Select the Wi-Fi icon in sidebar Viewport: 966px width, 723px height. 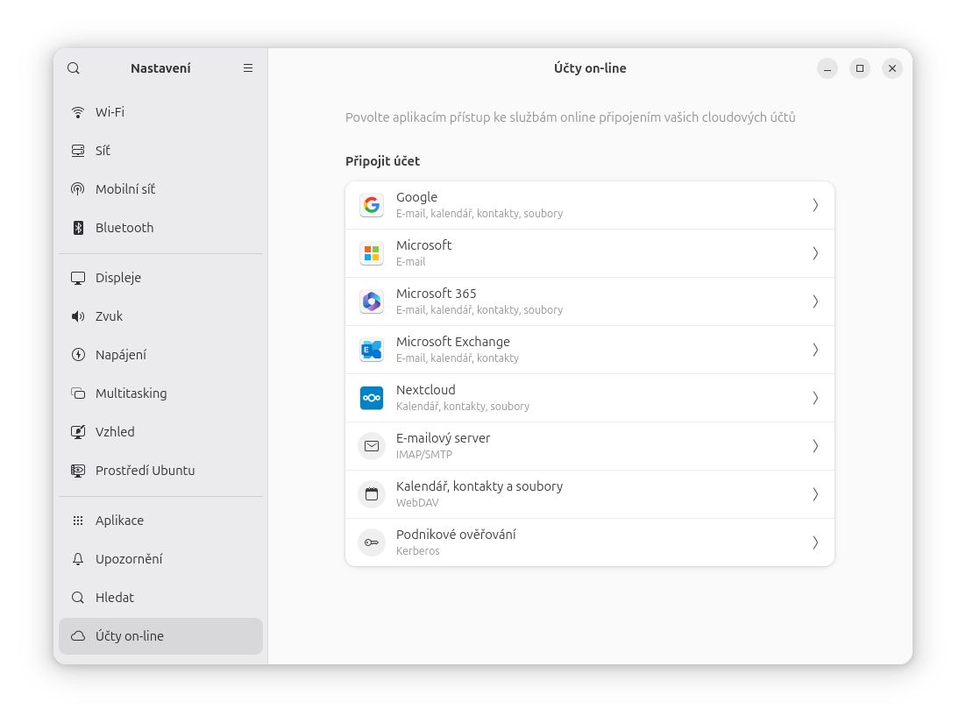click(x=78, y=112)
